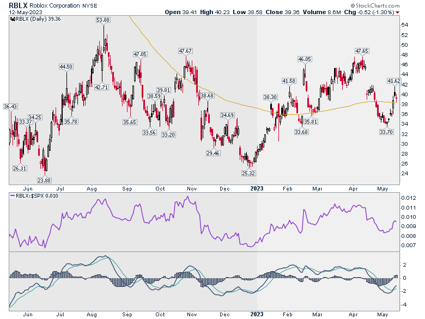Click the 2023 label on bottom date axis
Viewport: 425px width, 319px height.
(x=257, y=315)
